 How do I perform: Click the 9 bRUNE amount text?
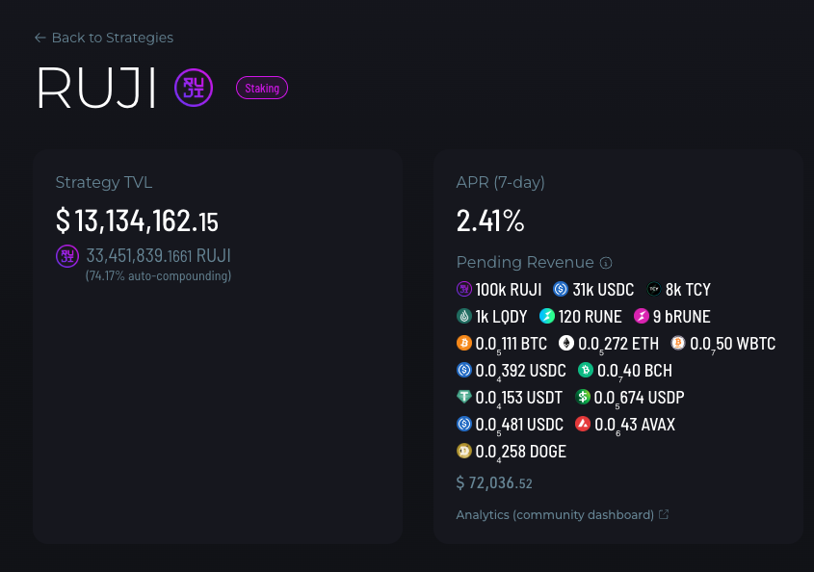pyautogui.click(x=682, y=317)
